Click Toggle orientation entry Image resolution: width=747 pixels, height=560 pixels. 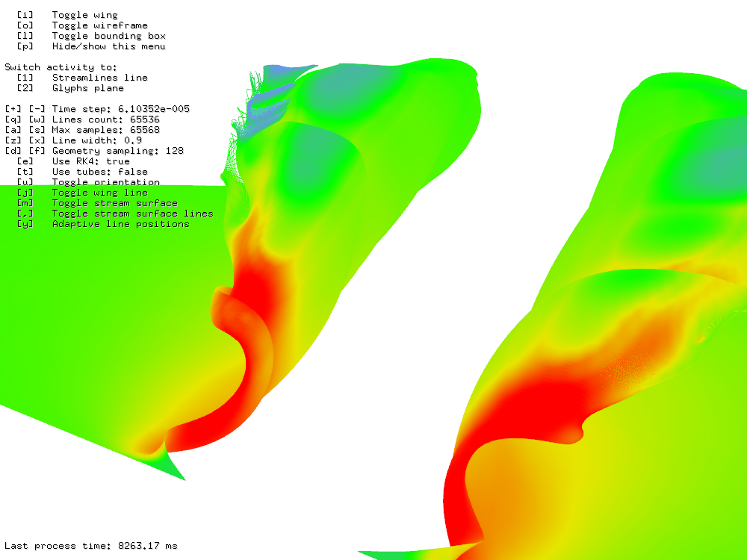(x=105, y=182)
